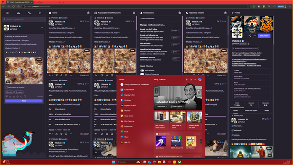This screenshot has width=293, height=165.
Task: Collapse the first Home post with its chevron
Action: (88, 21)
